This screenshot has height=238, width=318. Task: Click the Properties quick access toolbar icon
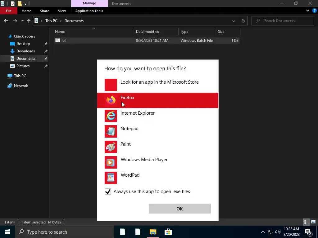[12, 3]
